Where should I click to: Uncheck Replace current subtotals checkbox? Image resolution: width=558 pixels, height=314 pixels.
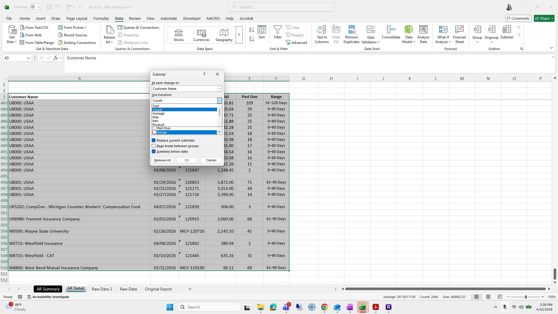154,140
